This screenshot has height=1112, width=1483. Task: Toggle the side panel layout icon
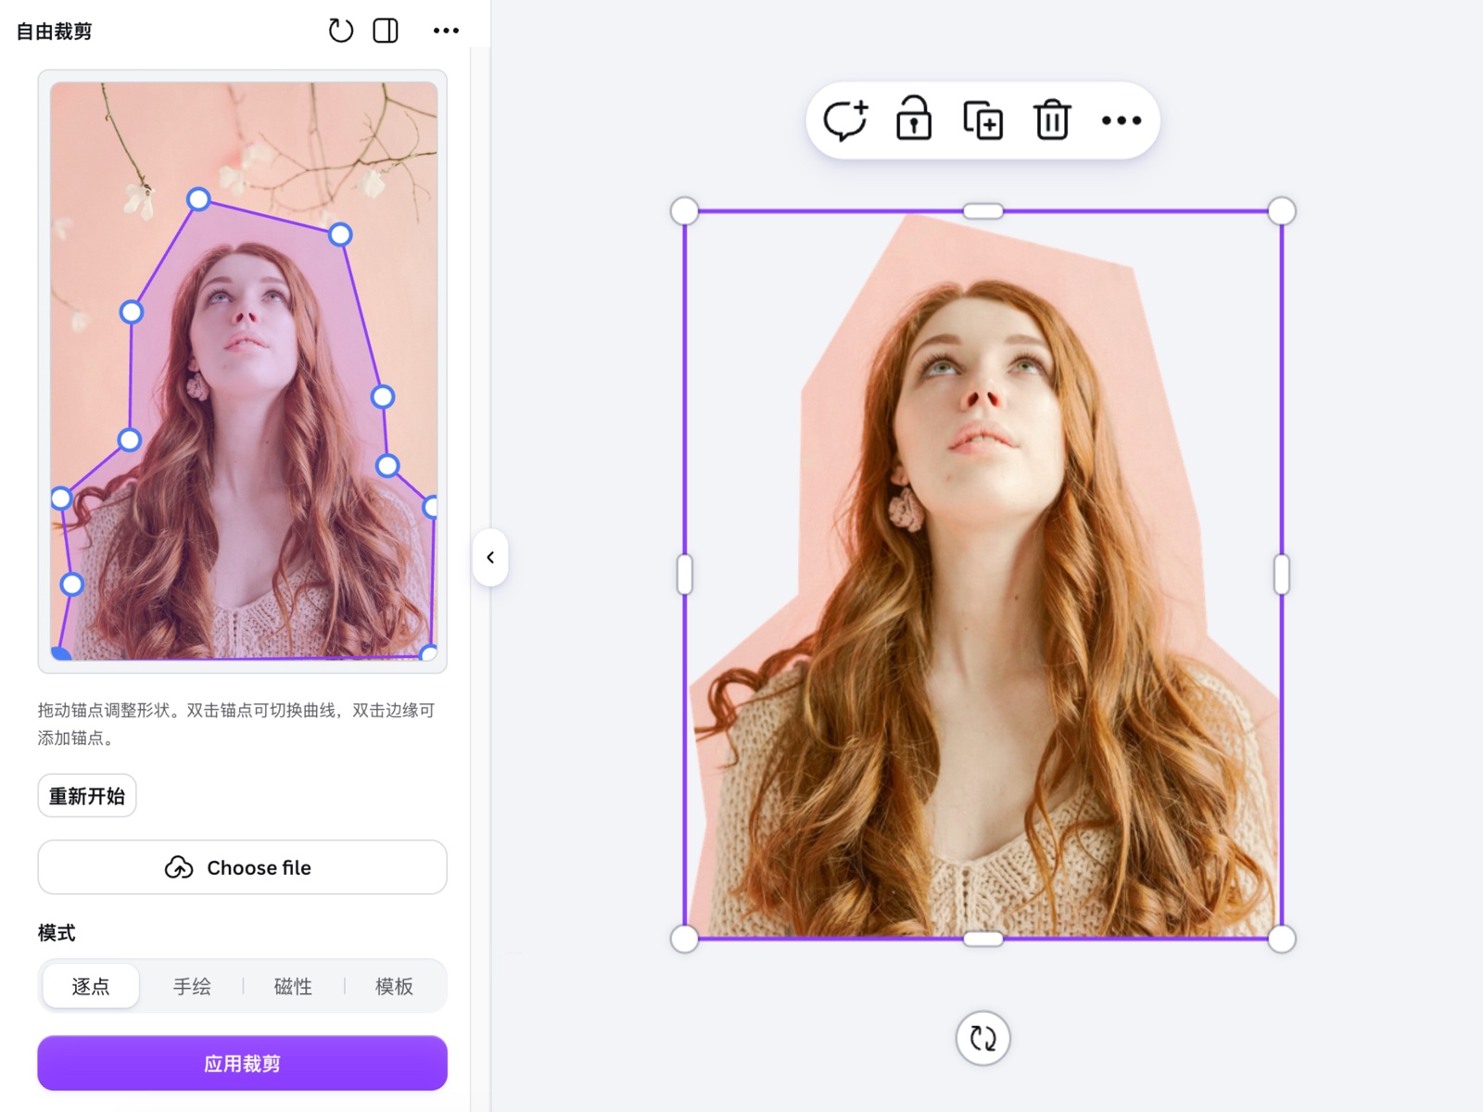(x=386, y=31)
